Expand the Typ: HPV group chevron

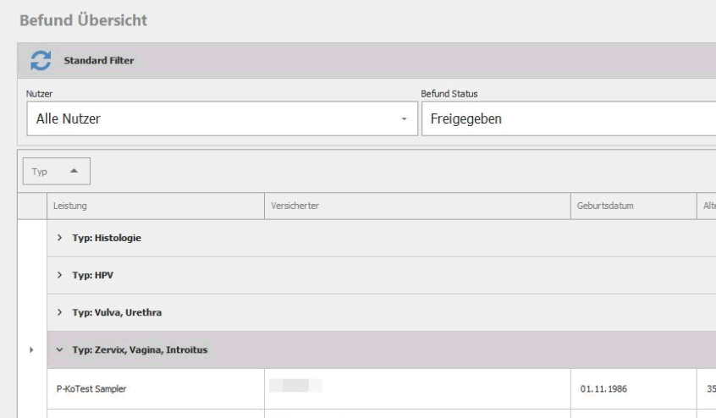coord(60,276)
